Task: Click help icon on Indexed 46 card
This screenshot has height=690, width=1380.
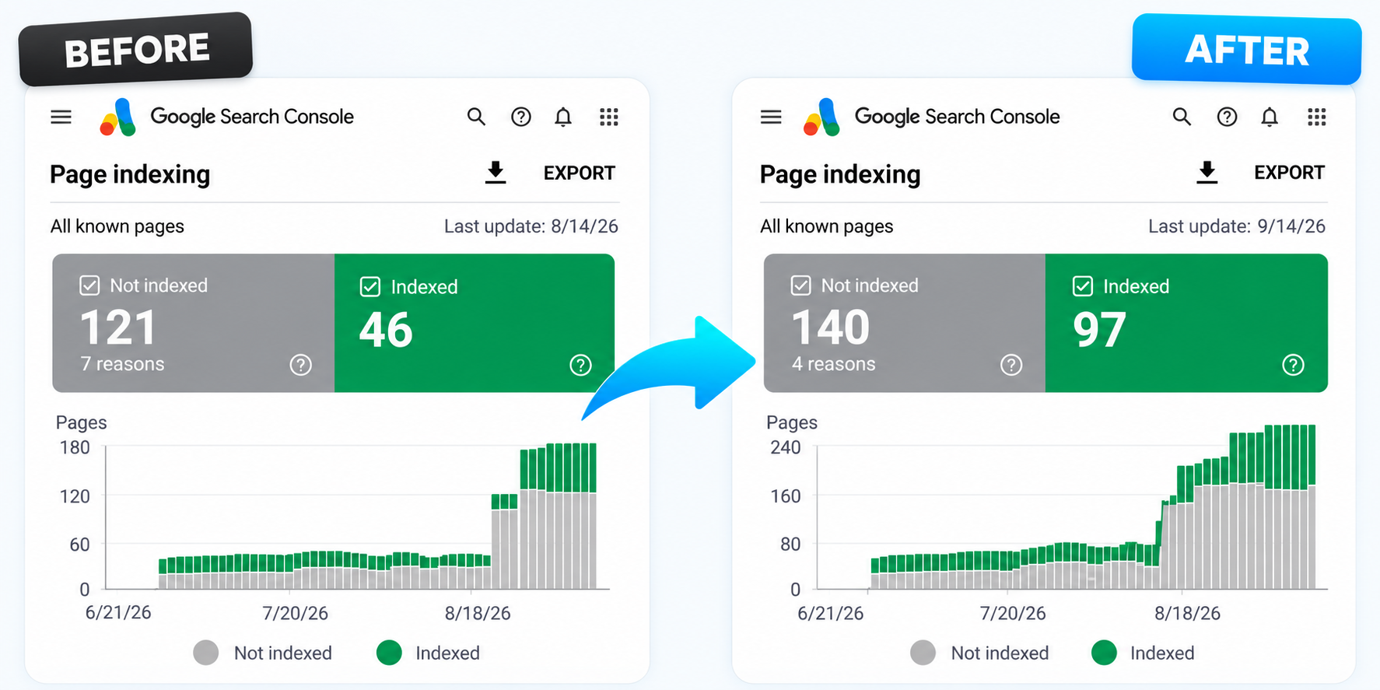Action: click(580, 365)
